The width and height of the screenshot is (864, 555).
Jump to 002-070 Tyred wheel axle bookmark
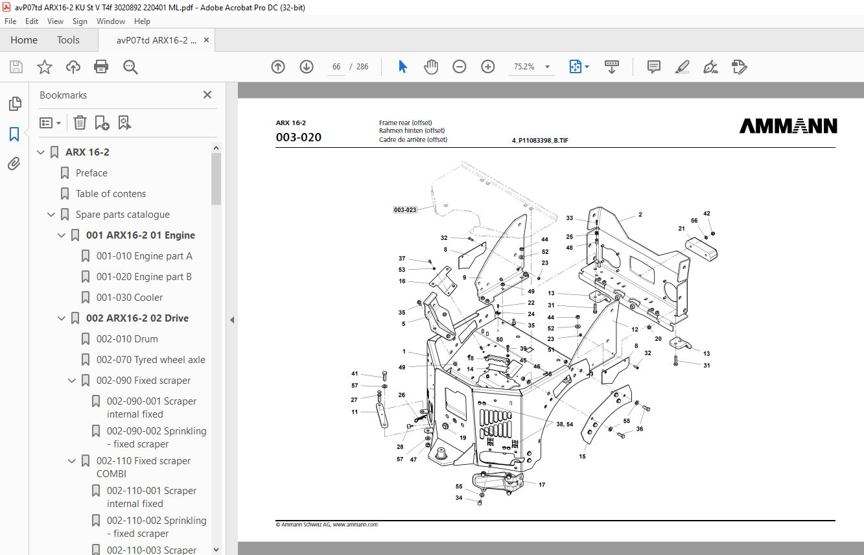(x=151, y=360)
